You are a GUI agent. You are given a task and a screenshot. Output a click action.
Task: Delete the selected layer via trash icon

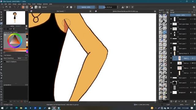[194, 101]
